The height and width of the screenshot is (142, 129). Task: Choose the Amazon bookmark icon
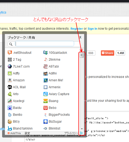click(10, 80)
